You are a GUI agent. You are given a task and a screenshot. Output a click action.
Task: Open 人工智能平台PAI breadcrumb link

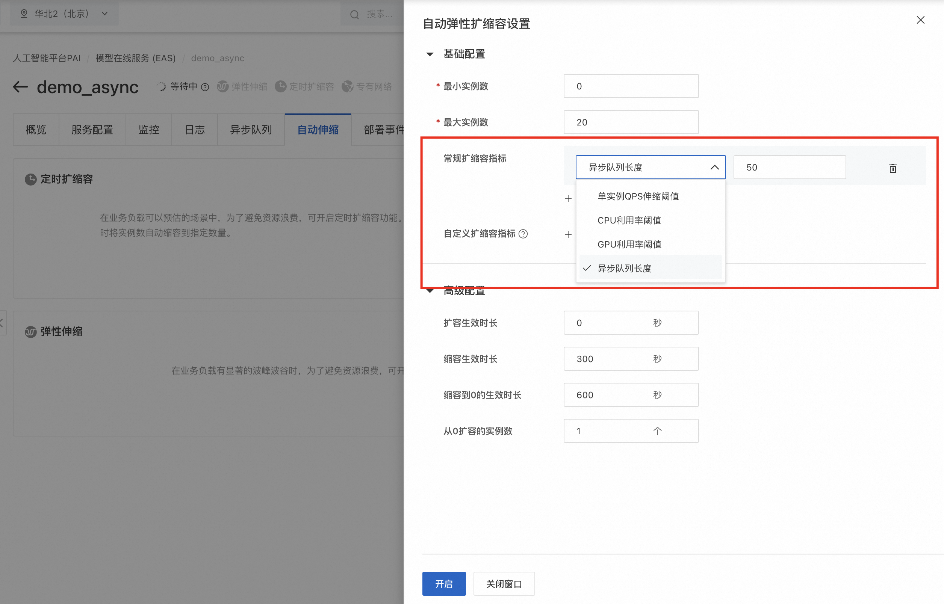pyautogui.click(x=47, y=58)
